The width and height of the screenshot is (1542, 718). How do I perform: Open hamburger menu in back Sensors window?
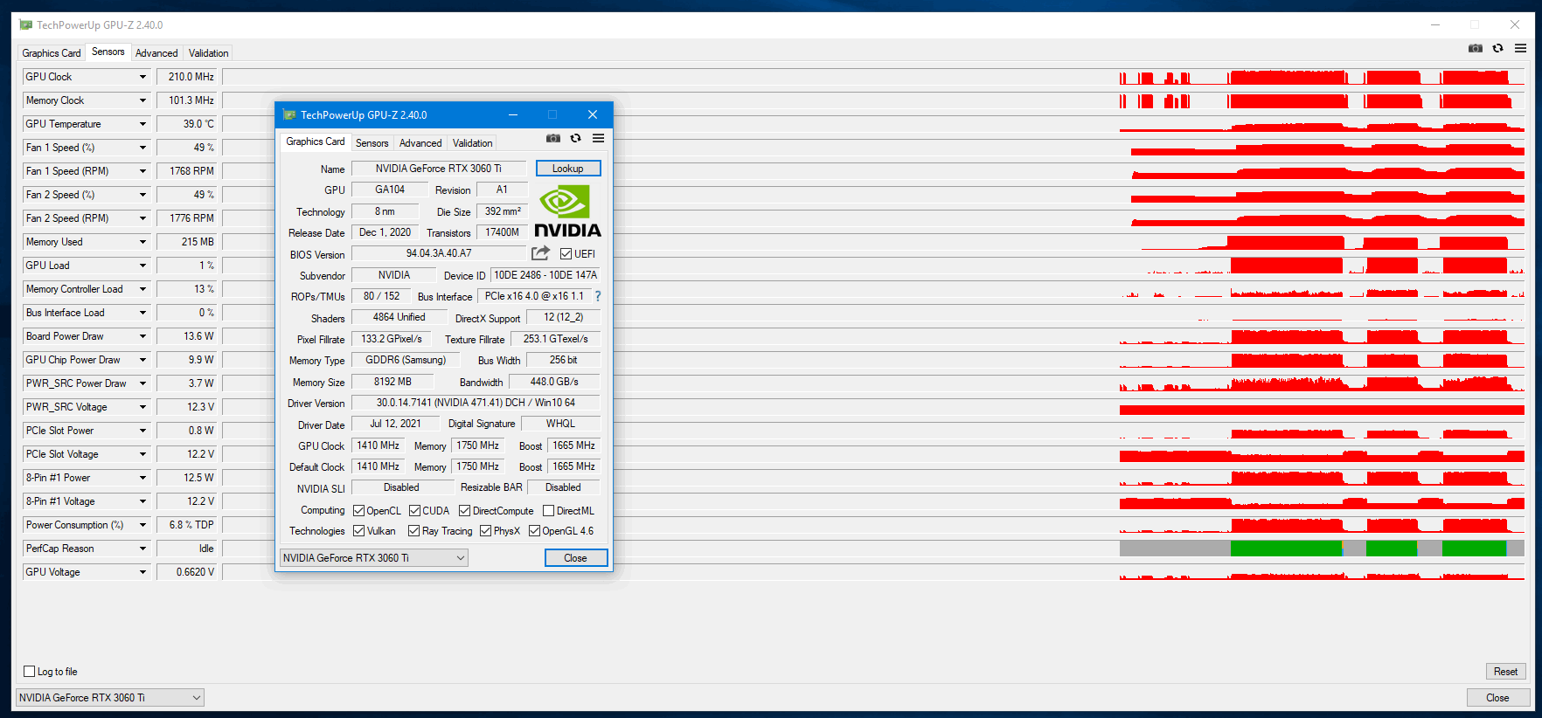[1520, 48]
